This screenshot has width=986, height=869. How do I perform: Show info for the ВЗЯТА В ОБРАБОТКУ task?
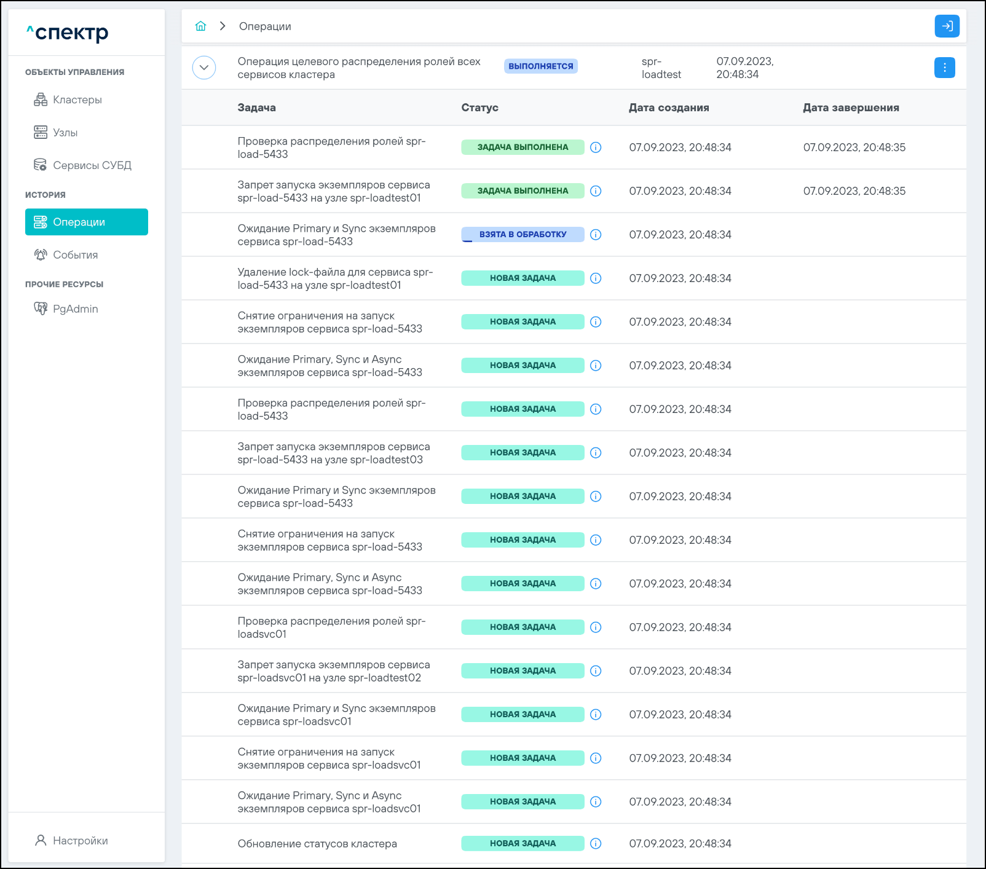pos(596,235)
